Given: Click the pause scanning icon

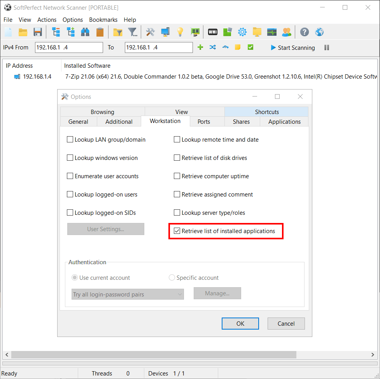Looking at the screenshot, I should (x=327, y=47).
